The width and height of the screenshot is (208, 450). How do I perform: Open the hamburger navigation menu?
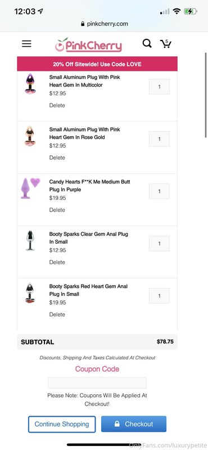click(26, 44)
